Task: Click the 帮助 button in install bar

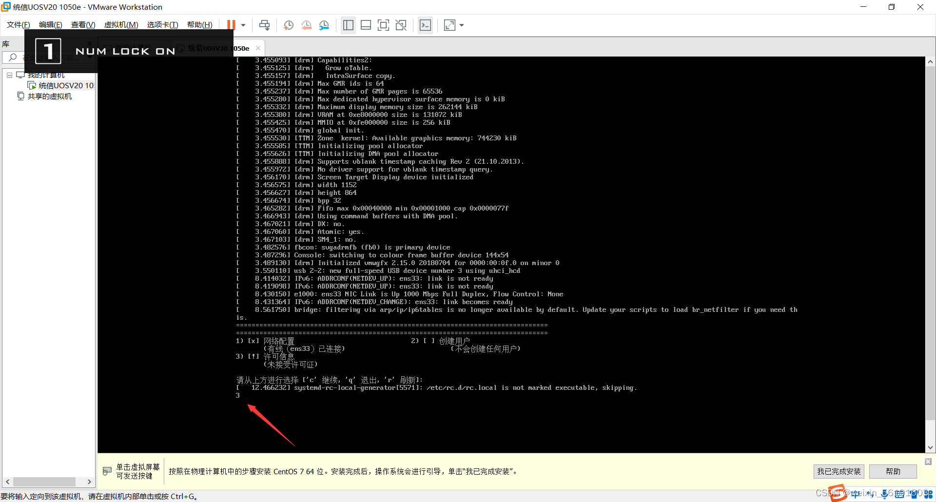Action: (x=893, y=471)
